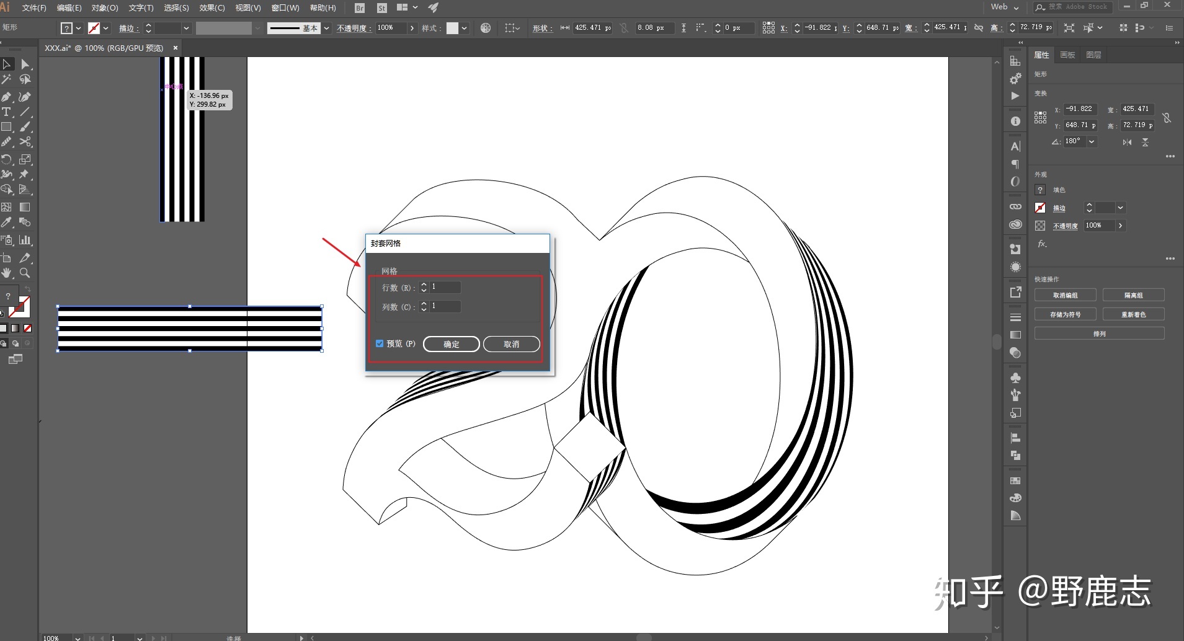Select the Rectangle tool
This screenshot has width=1184, height=641.
click(x=7, y=126)
